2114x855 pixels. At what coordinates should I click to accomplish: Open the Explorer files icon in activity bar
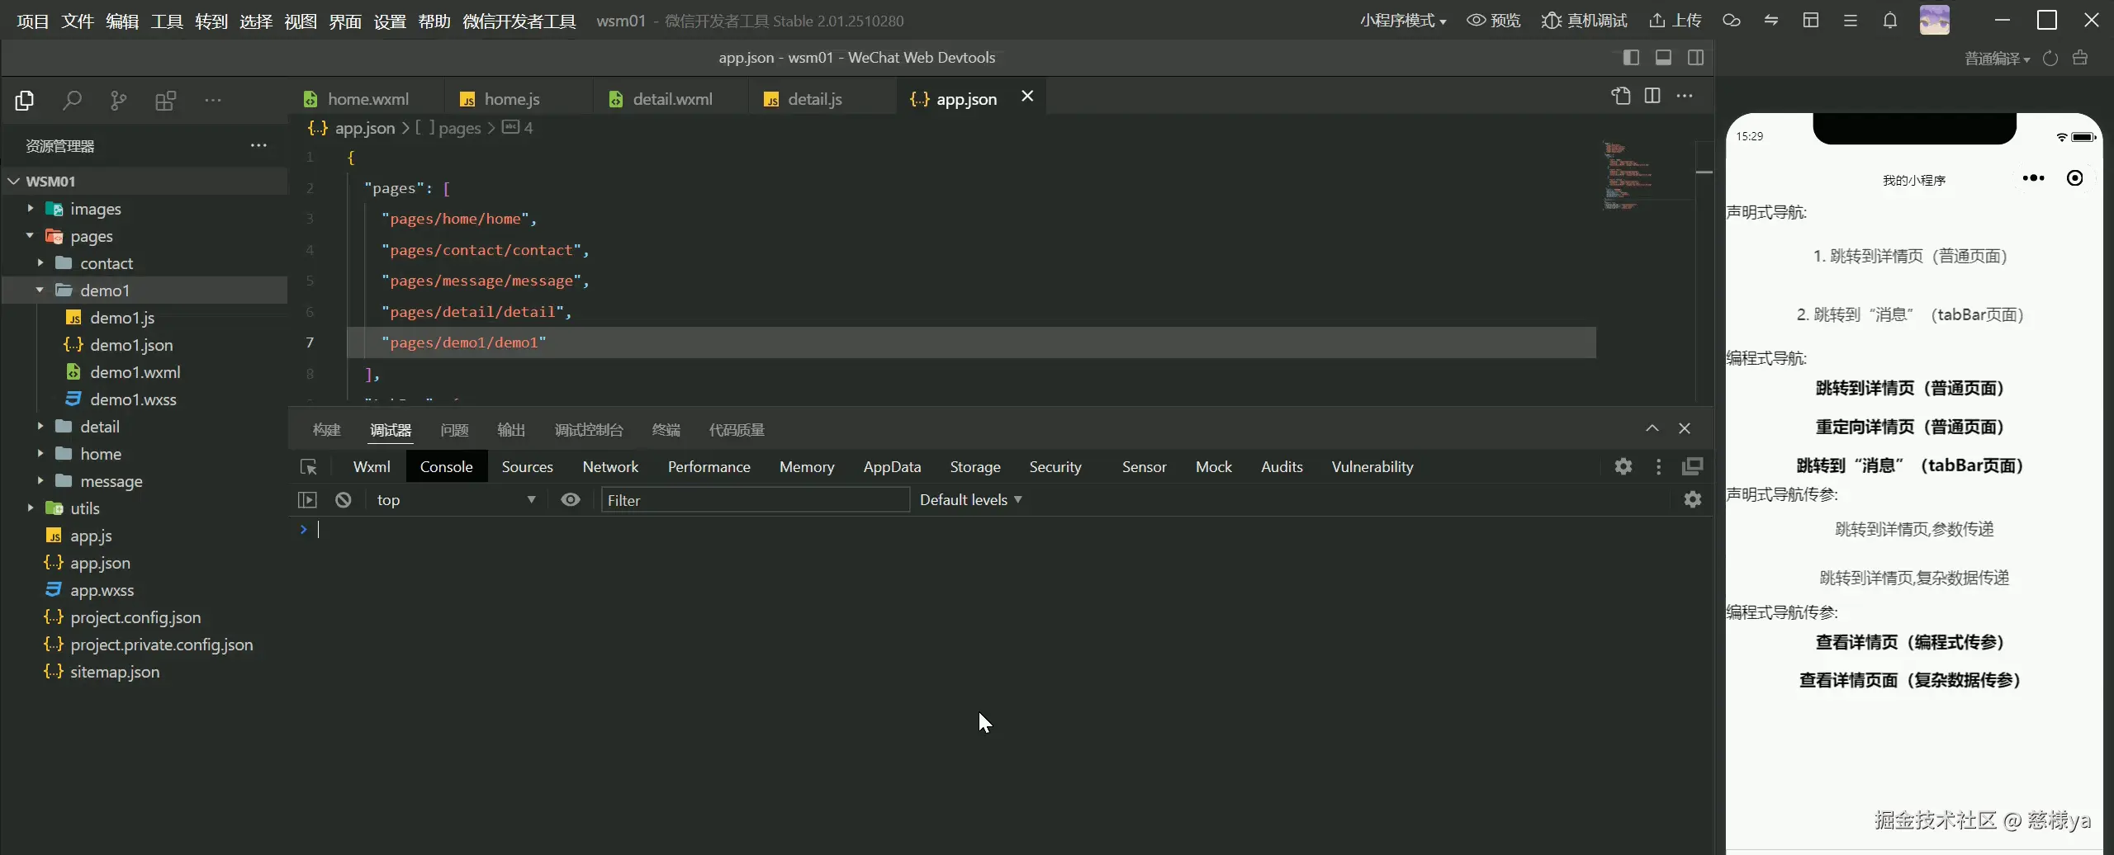point(25,101)
